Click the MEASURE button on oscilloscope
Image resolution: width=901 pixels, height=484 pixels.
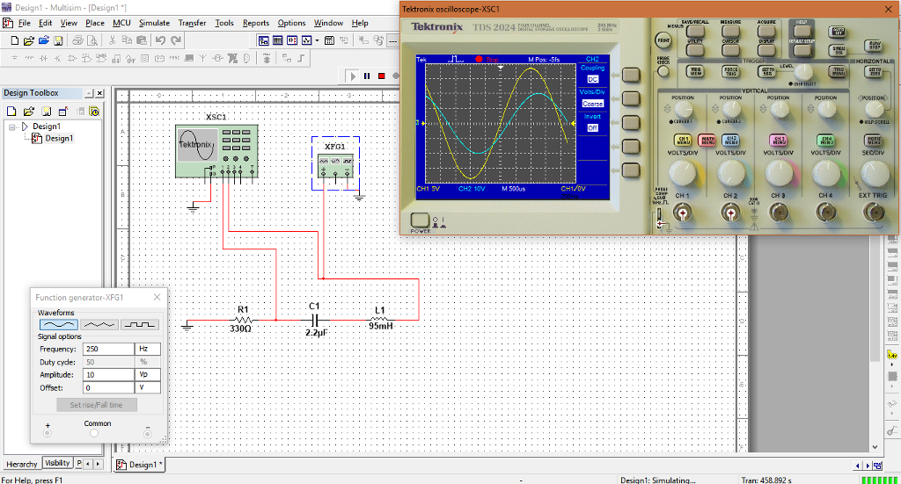click(x=730, y=31)
